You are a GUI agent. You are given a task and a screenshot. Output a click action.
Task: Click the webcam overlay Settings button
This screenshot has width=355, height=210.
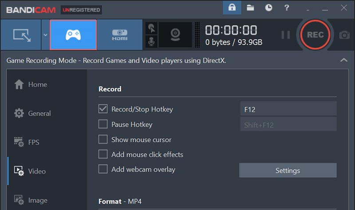(x=288, y=171)
